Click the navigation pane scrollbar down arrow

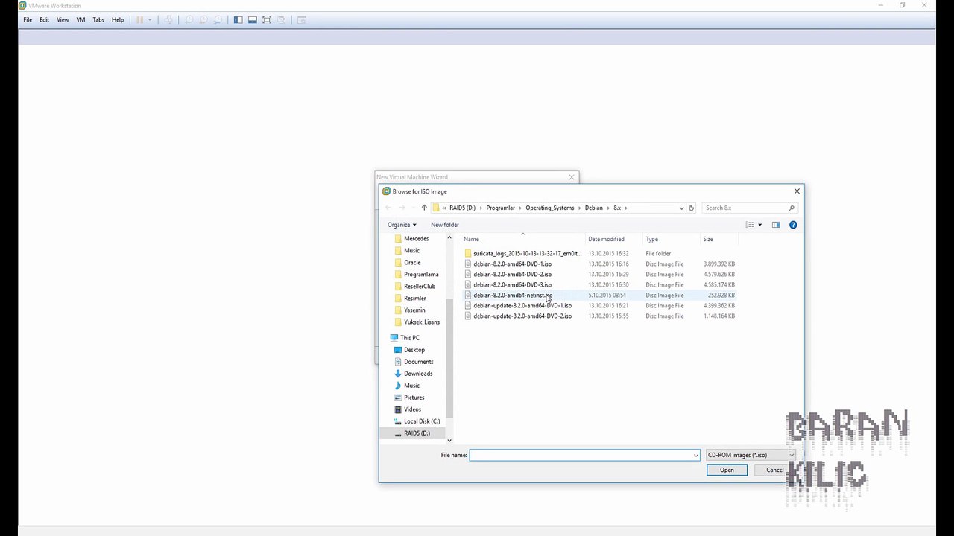point(449,440)
